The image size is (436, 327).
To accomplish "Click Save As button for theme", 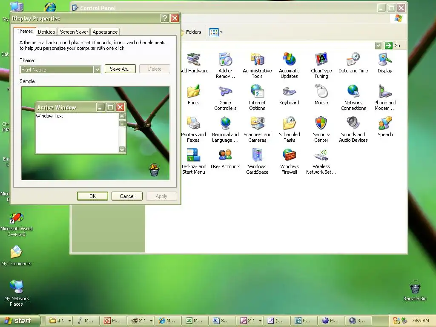I will [x=120, y=69].
